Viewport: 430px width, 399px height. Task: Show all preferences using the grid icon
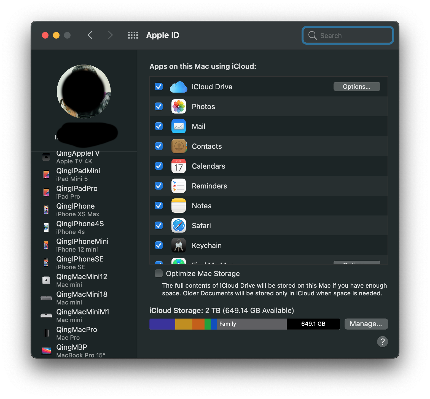133,35
